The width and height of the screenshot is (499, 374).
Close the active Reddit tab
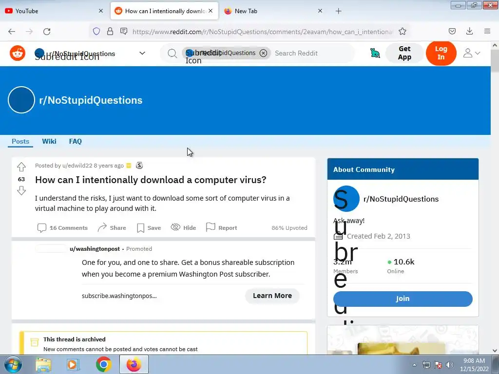point(211,11)
